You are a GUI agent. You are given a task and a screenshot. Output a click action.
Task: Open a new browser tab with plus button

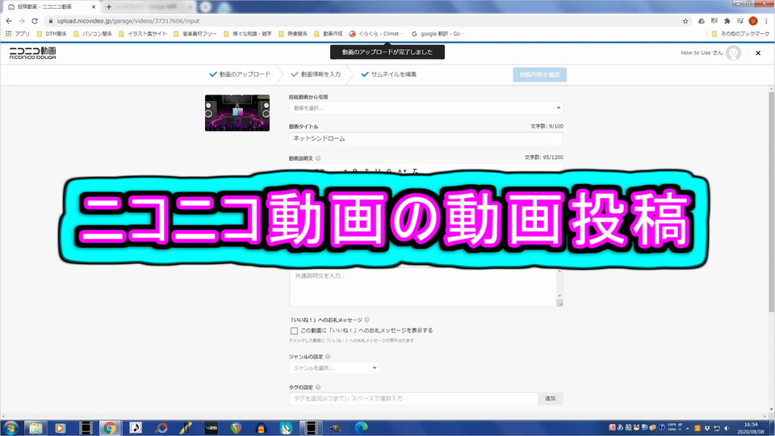pos(109,7)
